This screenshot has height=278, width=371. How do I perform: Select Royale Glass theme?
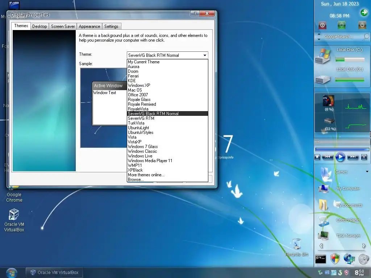pyautogui.click(x=168, y=100)
